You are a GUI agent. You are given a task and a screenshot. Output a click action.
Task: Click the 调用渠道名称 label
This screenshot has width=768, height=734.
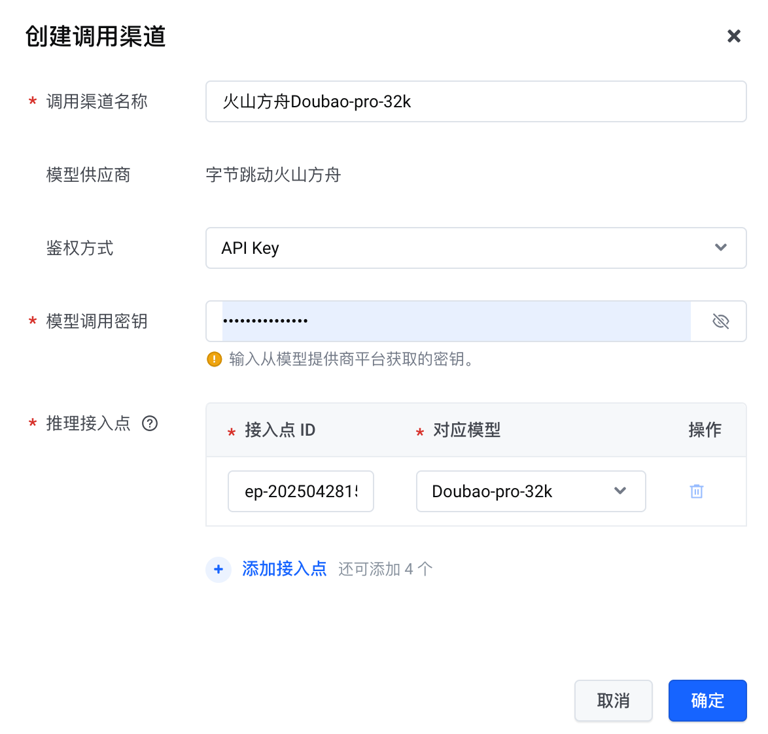point(97,101)
